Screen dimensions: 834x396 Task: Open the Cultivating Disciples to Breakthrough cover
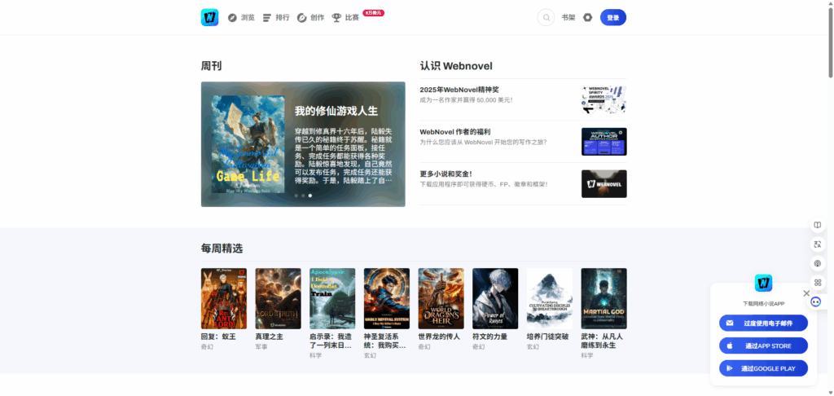click(x=550, y=298)
